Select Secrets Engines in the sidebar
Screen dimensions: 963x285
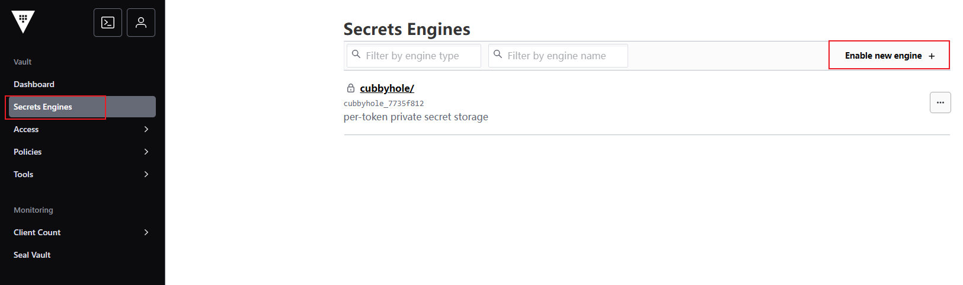[x=43, y=107]
